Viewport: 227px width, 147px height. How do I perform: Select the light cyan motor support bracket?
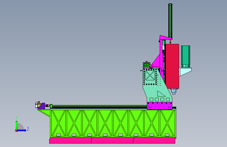coord(185,71)
